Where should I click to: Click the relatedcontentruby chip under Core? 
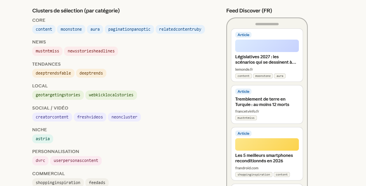(x=180, y=29)
